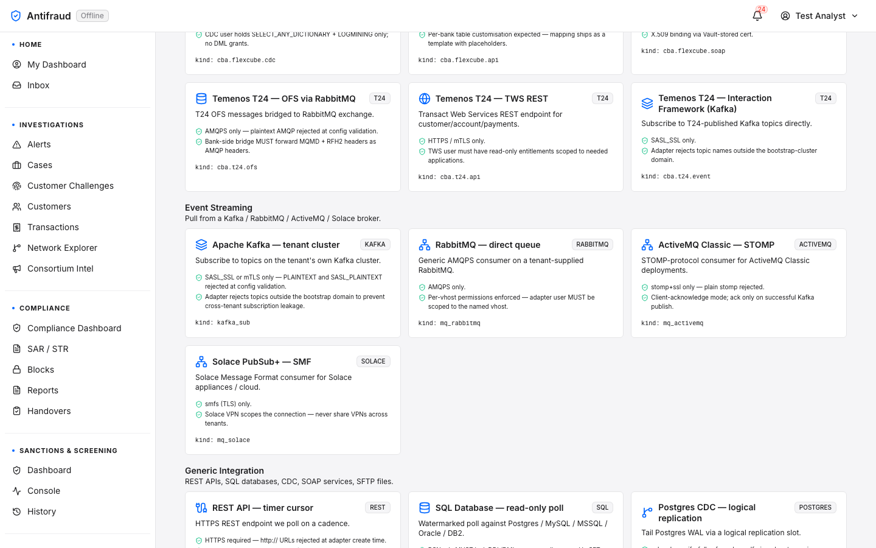Click the REST tag badge
Screen dimensions: 876x548
click(378, 508)
